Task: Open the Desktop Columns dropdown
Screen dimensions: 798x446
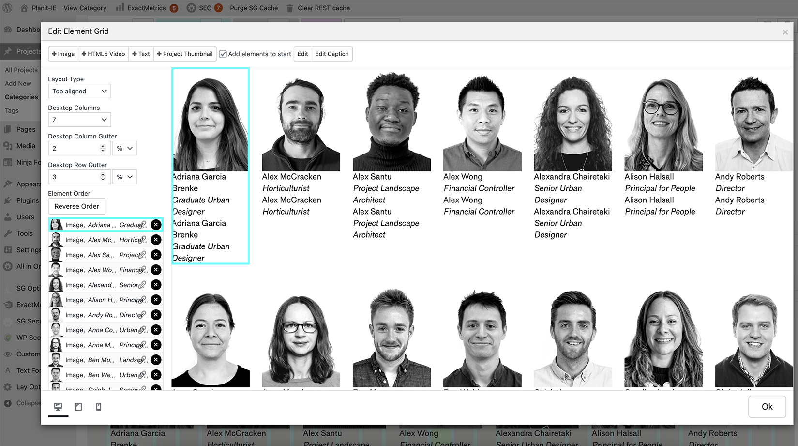Action: point(79,120)
